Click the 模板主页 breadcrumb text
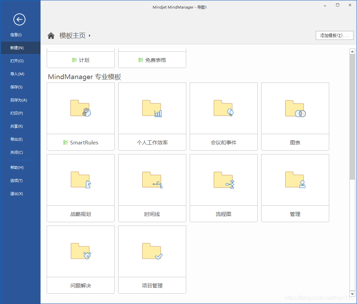This screenshot has width=357, height=304. click(72, 35)
